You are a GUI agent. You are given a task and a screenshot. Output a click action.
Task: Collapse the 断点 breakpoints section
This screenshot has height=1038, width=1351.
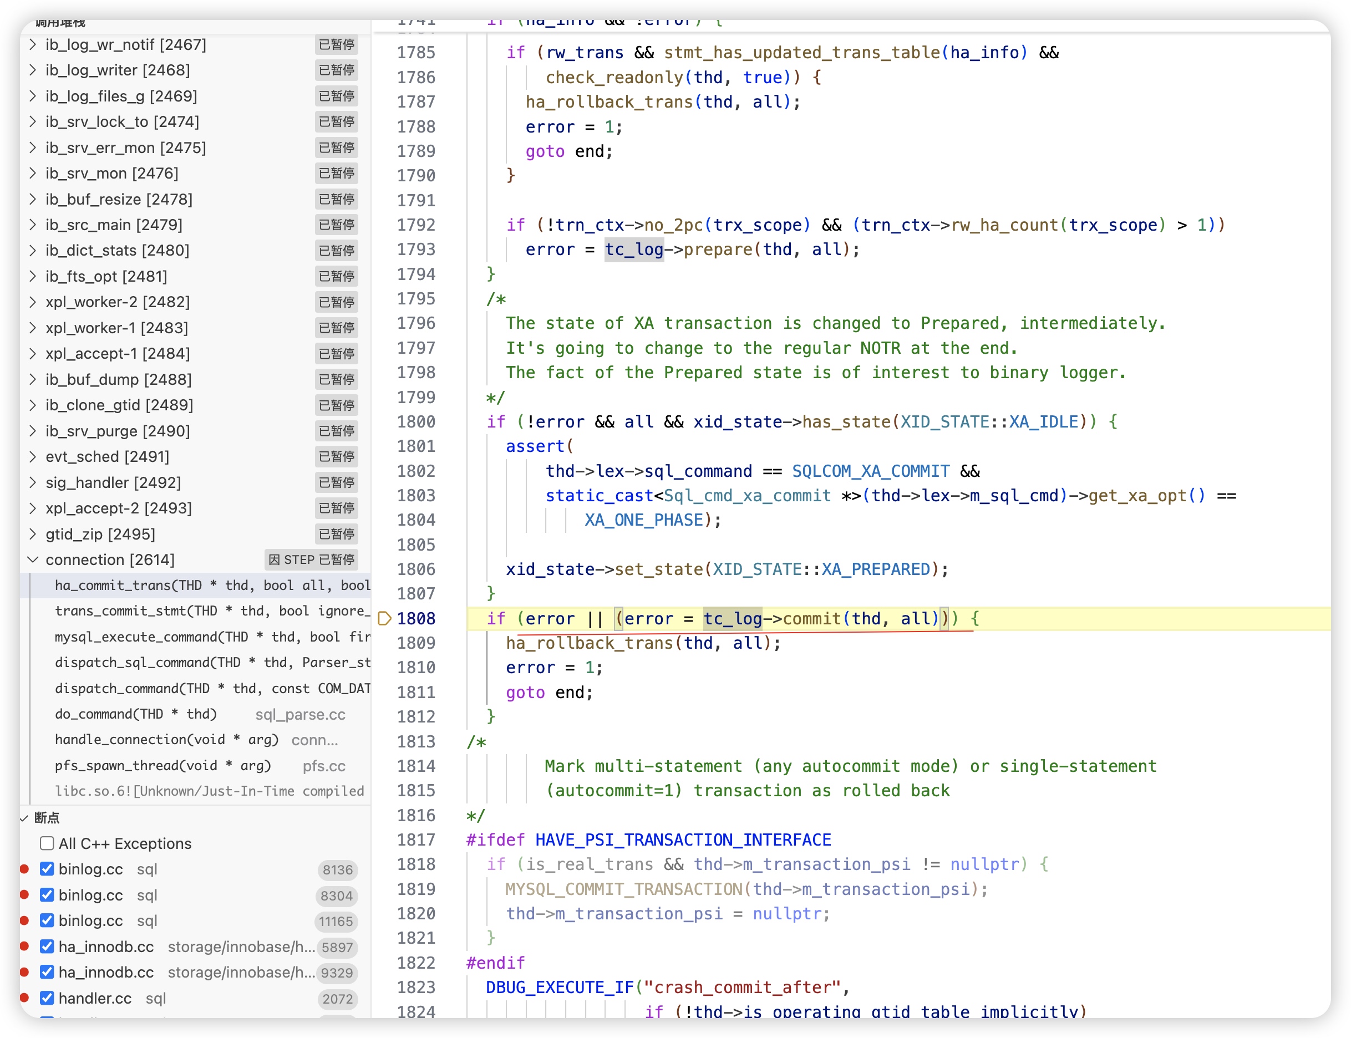pos(25,818)
